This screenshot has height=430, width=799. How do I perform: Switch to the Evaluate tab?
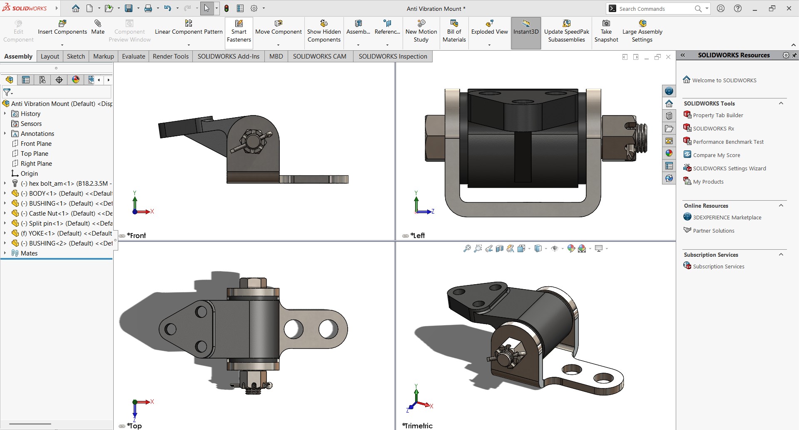133,57
